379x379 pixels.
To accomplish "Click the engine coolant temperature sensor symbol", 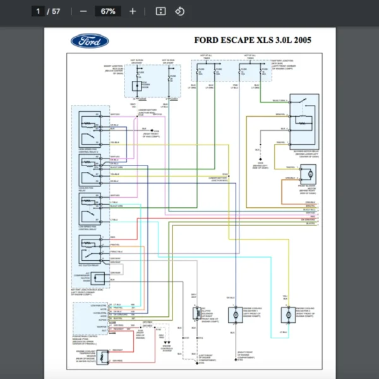I will (x=102, y=358).
